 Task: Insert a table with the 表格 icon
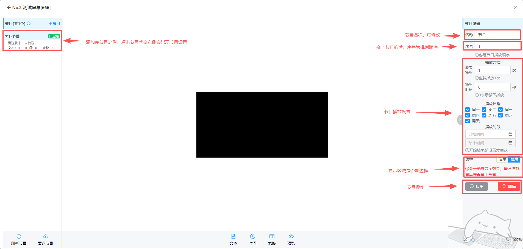(272, 236)
